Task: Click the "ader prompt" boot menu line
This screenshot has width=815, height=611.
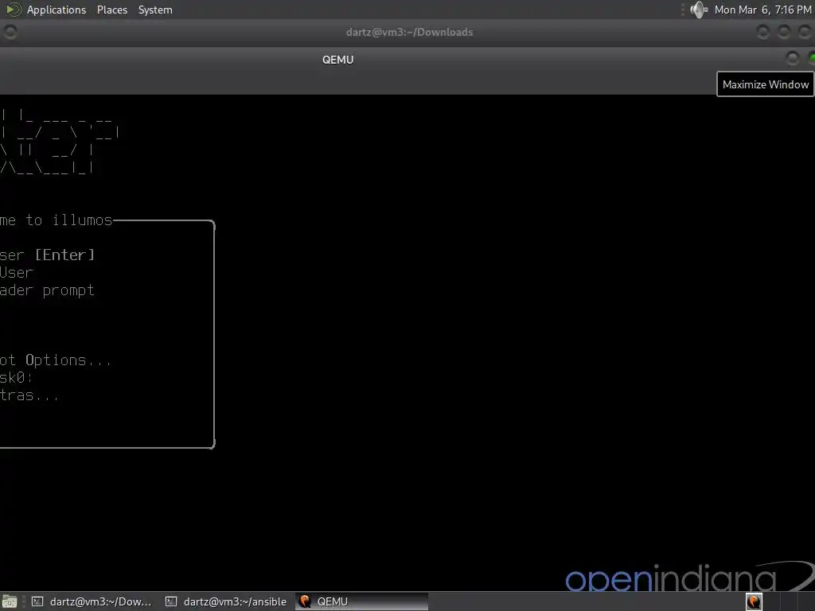Action: [x=47, y=290]
